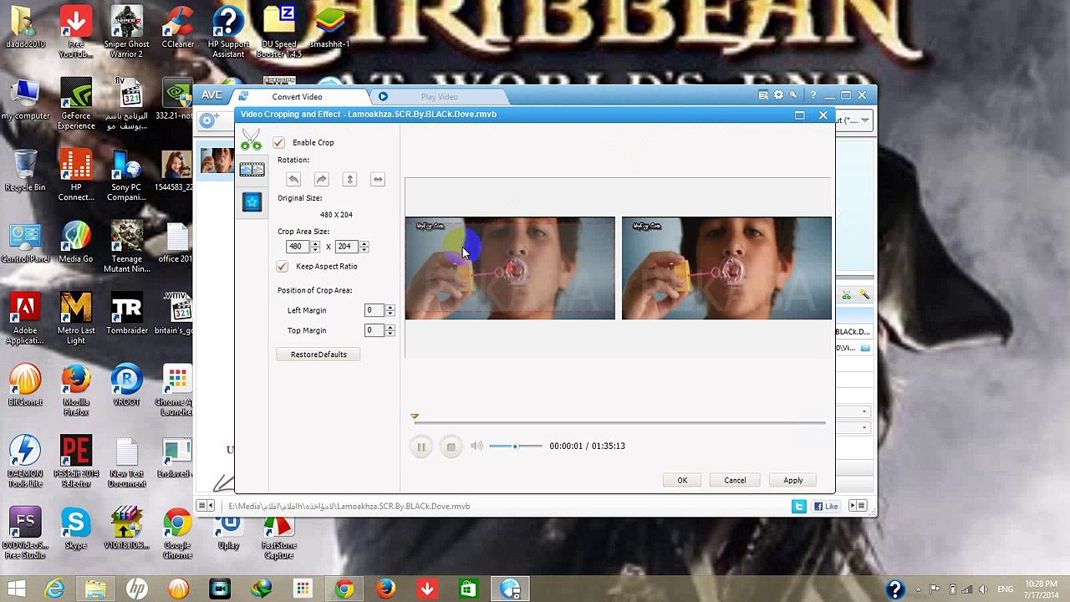Cancel the cropping dialog
Viewport: 1070px width, 602px height.
tap(735, 480)
